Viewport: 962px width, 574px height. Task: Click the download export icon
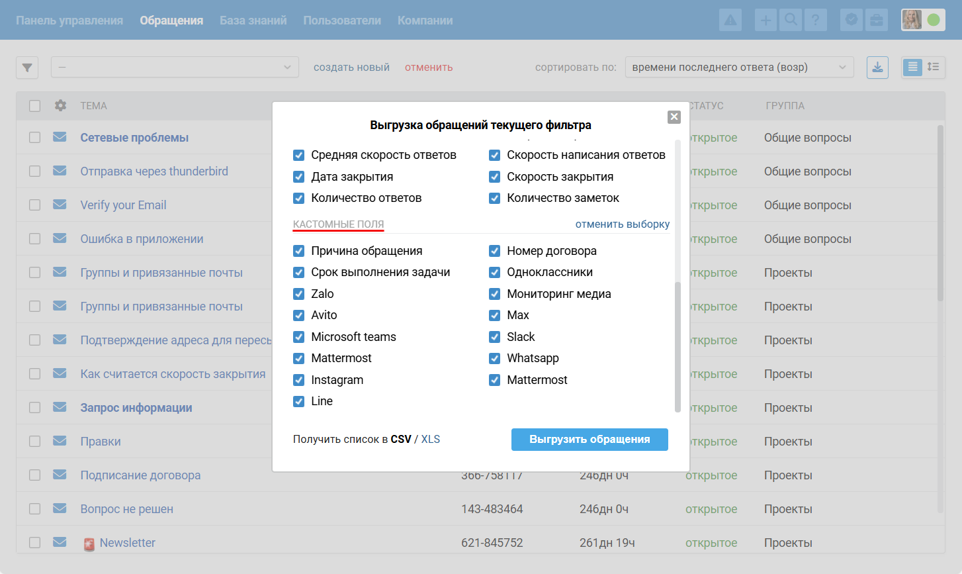[877, 68]
